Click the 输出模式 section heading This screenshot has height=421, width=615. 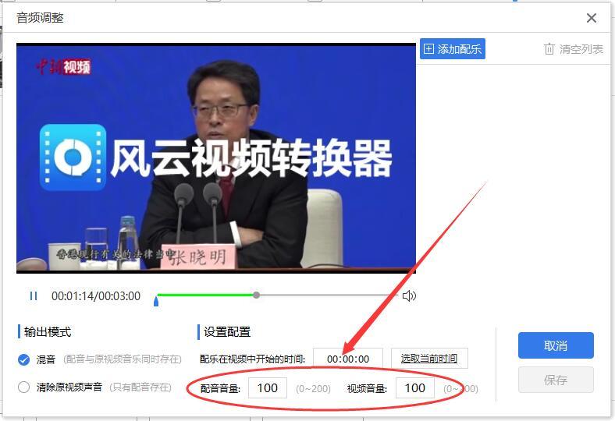[x=48, y=332]
